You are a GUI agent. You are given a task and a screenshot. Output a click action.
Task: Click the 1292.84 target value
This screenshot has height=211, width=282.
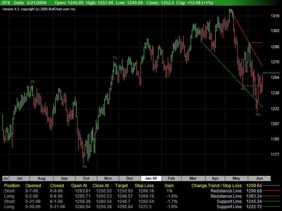(125, 207)
